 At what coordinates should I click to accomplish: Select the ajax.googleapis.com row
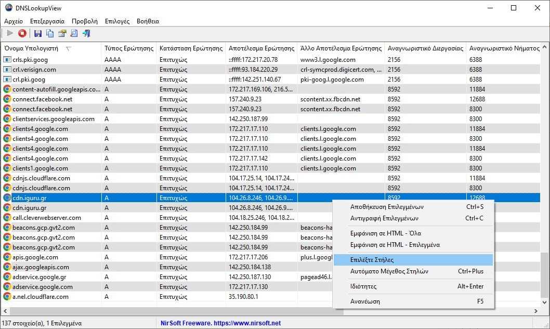point(270,267)
